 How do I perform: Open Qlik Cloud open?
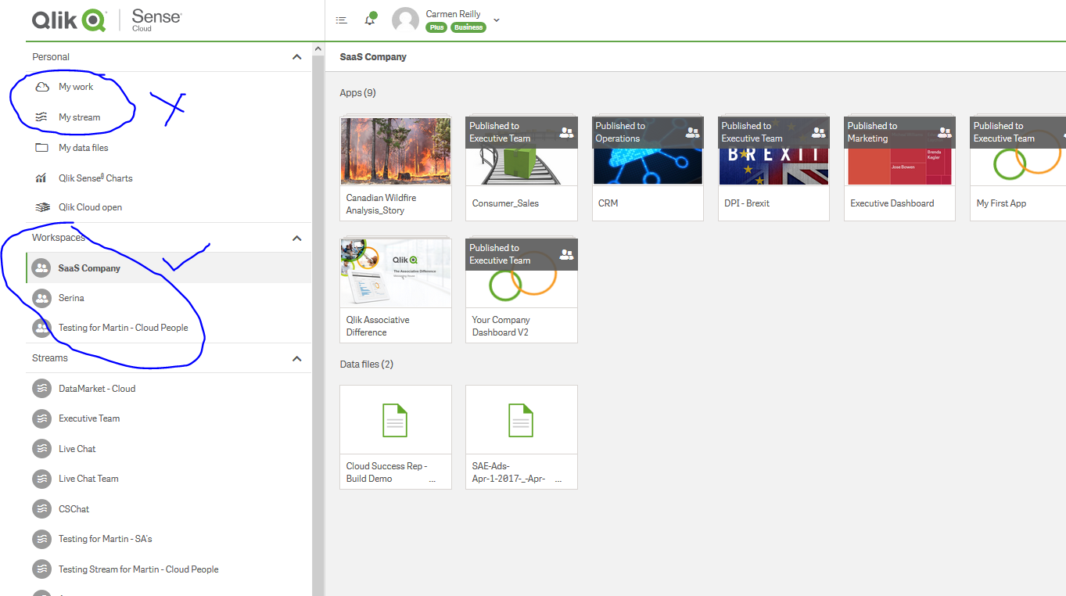[x=90, y=207]
